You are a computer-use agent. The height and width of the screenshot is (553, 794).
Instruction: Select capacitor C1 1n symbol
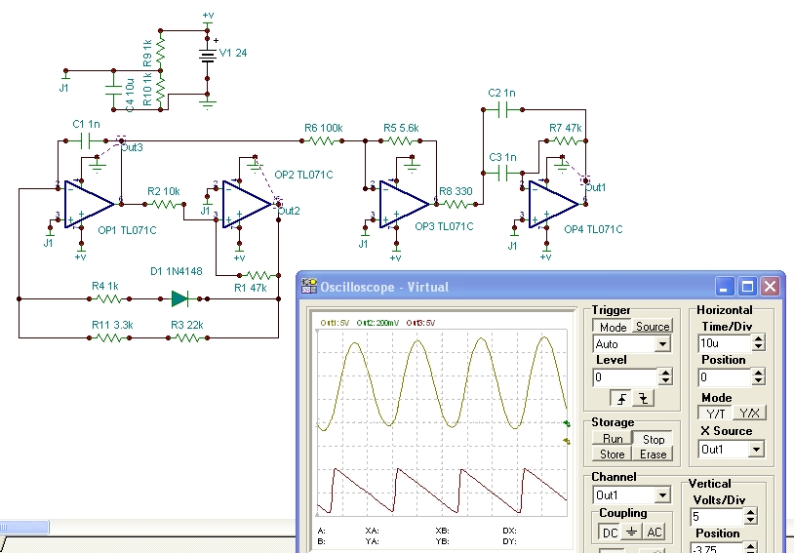tap(86, 140)
